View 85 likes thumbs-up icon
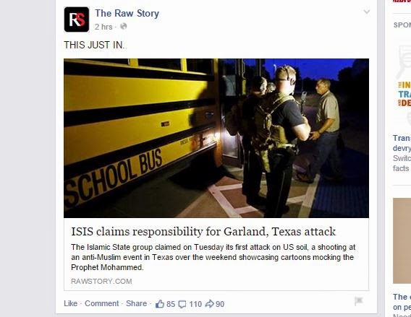This screenshot has height=317, width=411. [160, 304]
